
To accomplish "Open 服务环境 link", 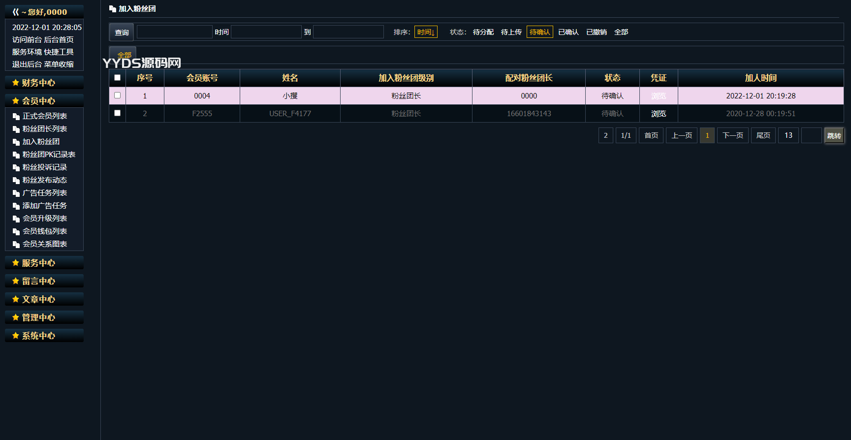I will pyautogui.click(x=27, y=52).
